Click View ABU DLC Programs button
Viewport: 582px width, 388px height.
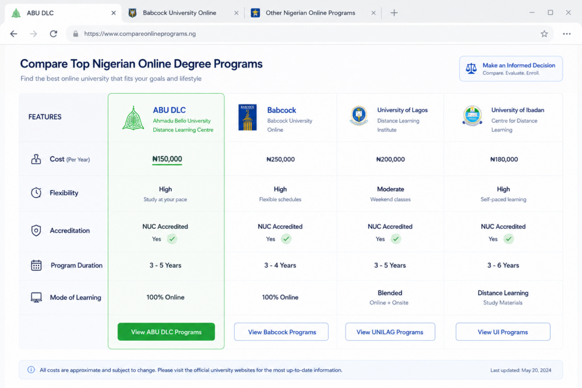pyautogui.click(x=167, y=332)
